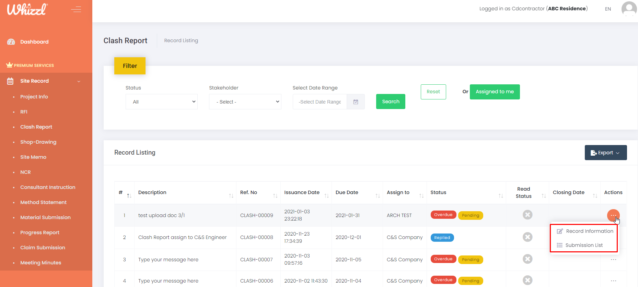Click the Dashboard gauge icon in sidebar

pos(11,42)
